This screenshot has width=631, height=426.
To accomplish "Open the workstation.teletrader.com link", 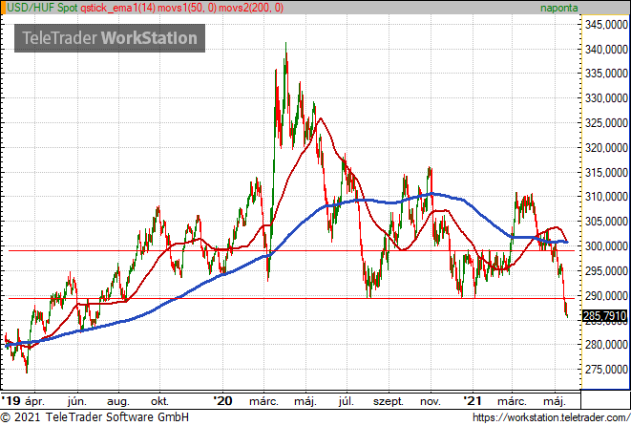I will tap(552, 417).
